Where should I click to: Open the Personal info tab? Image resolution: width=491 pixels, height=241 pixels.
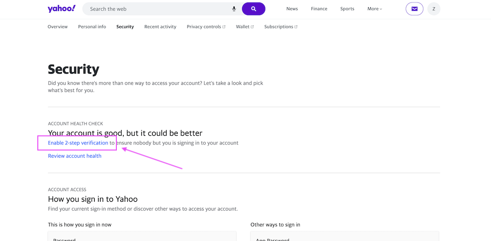[92, 27]
